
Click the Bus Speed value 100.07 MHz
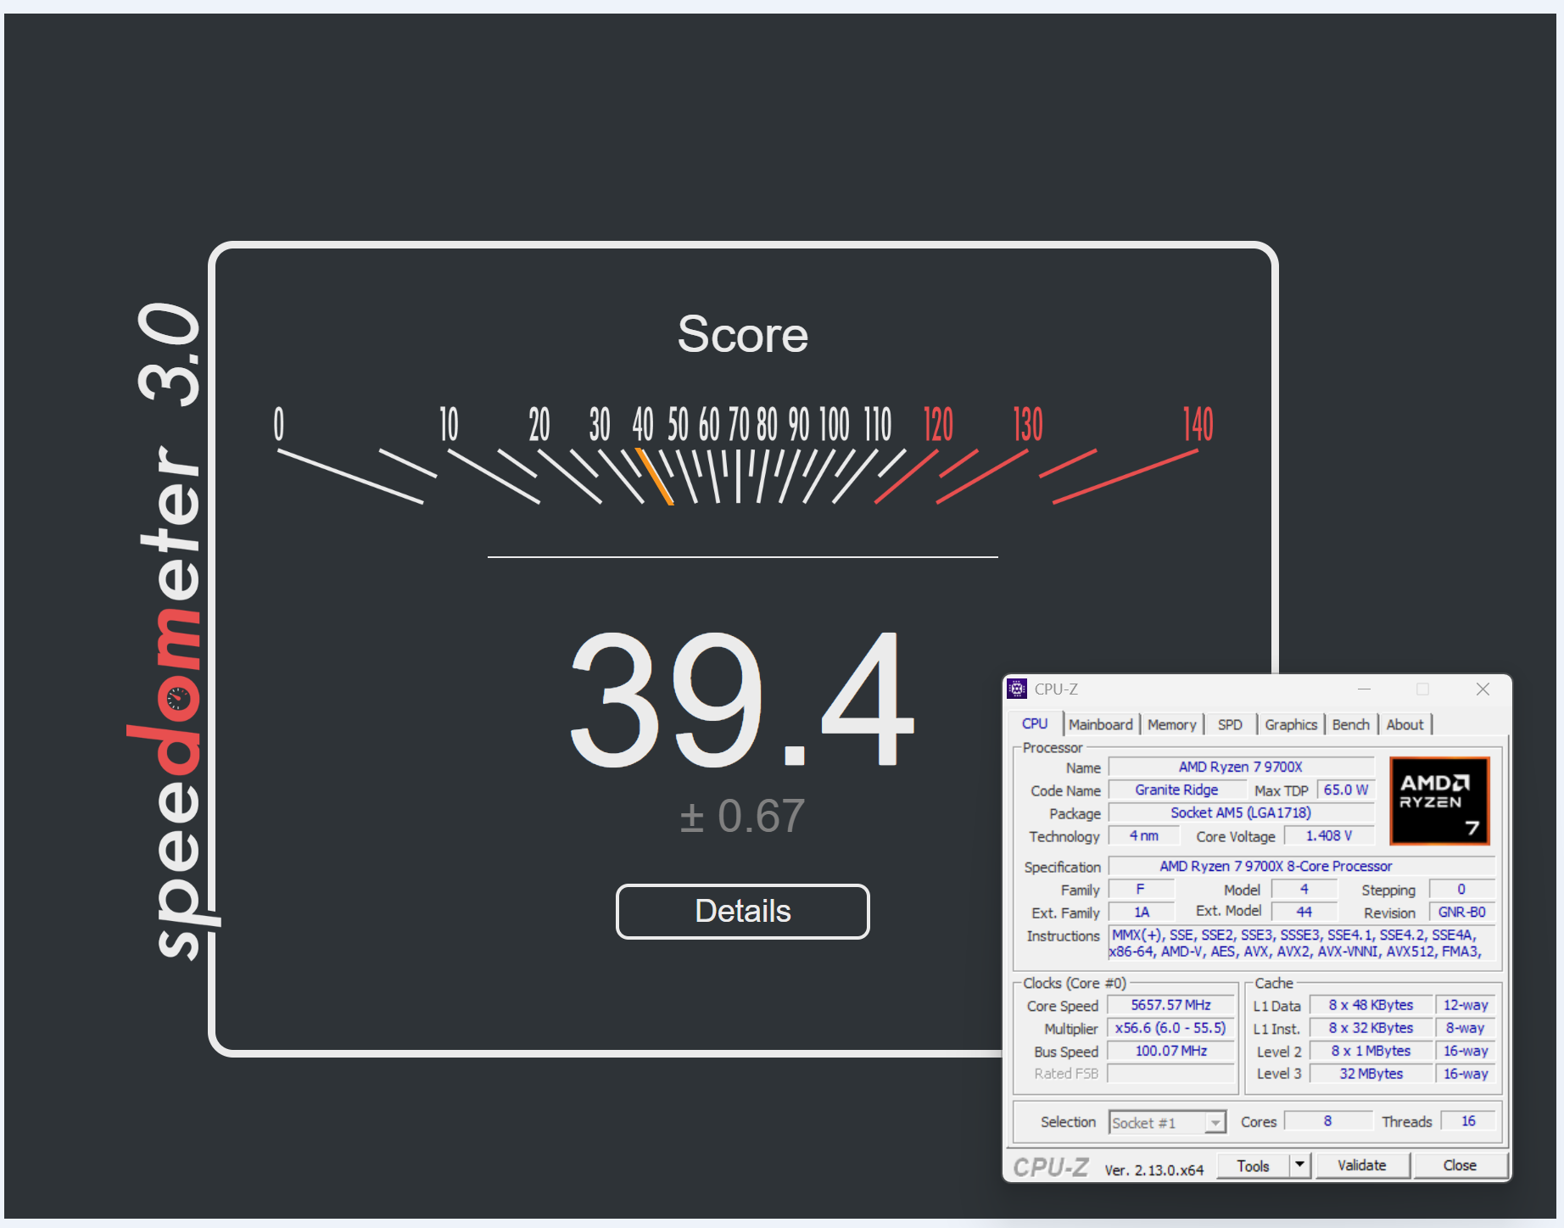pos(1171,1051)
